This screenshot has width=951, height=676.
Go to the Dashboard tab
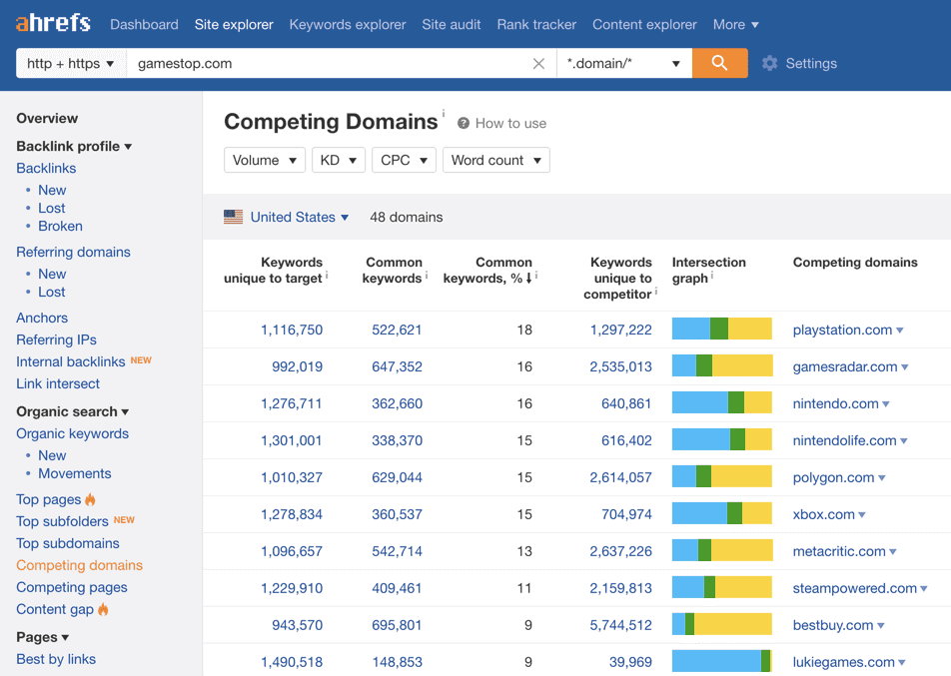click(144, 24)
